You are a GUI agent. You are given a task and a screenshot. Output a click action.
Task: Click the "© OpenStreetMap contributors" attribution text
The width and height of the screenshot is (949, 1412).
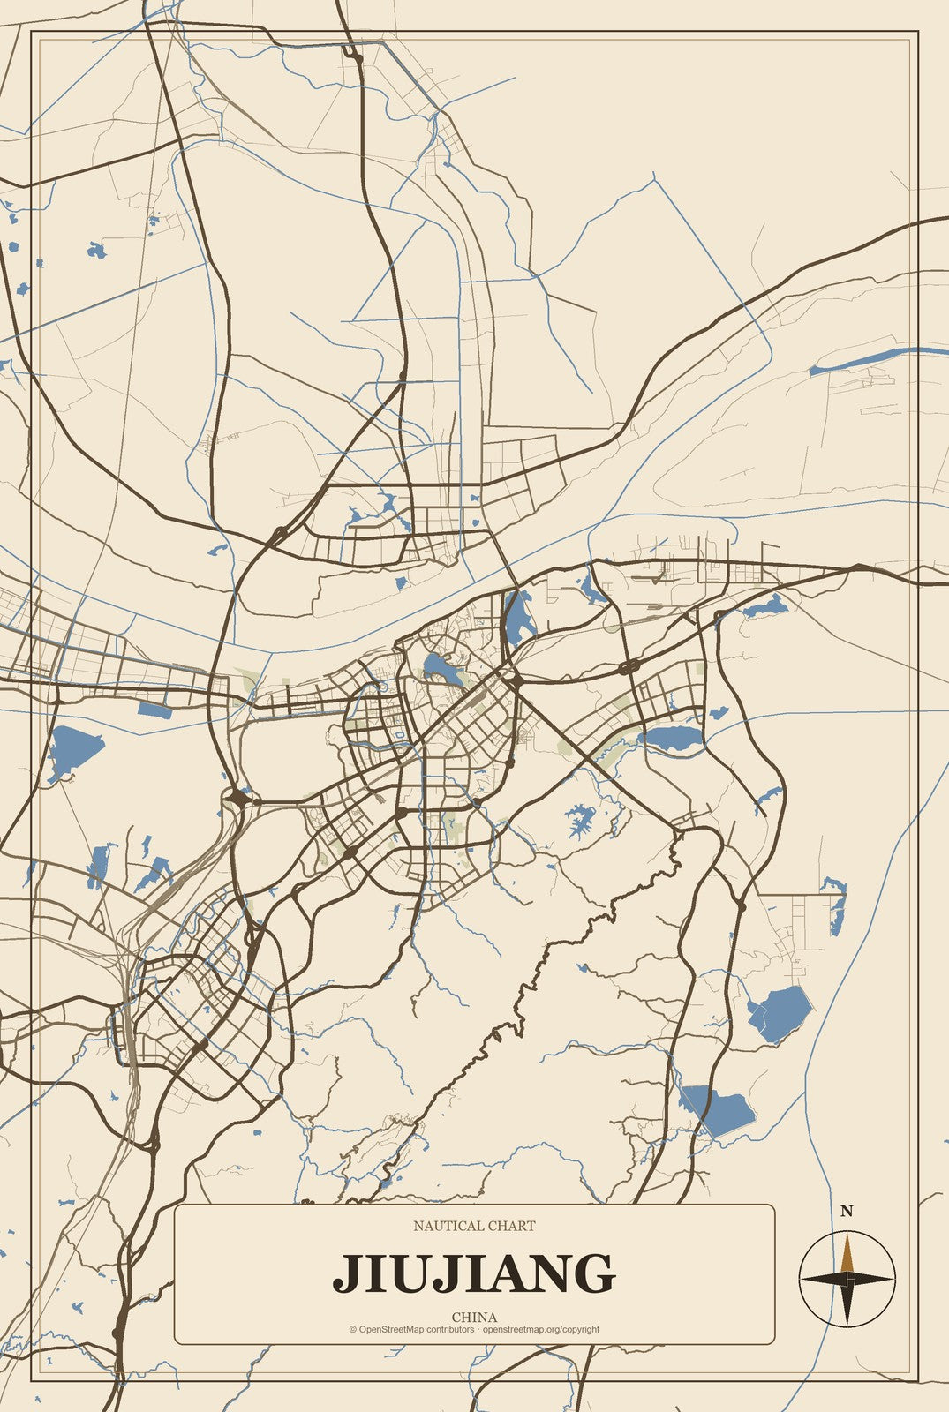tap(411, 1329)
